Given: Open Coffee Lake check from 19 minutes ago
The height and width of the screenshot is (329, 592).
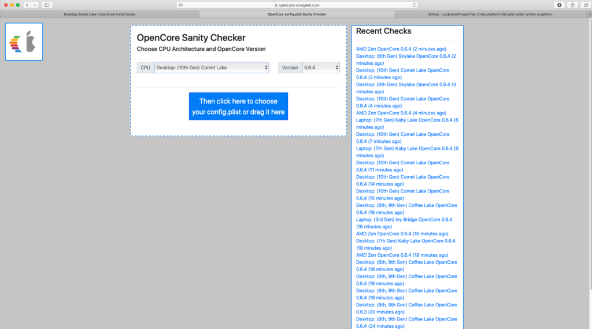Looking at the screenshot, I should 406,294.
